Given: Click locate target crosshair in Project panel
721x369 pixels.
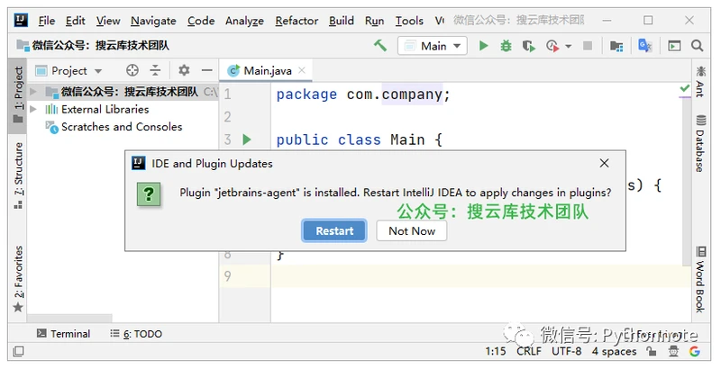Looking at the screenshot, I should click(x=132, y=70).
